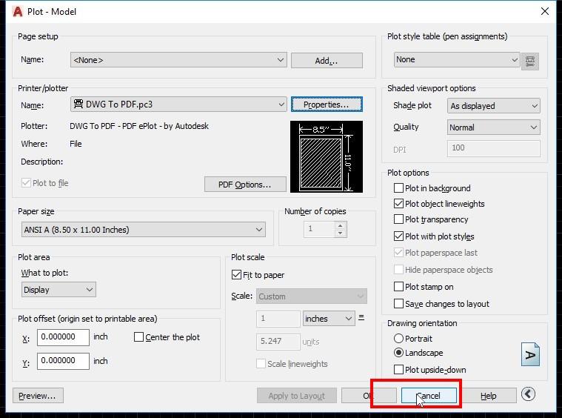Select Portrait orientation radio button

click(398, 339)
